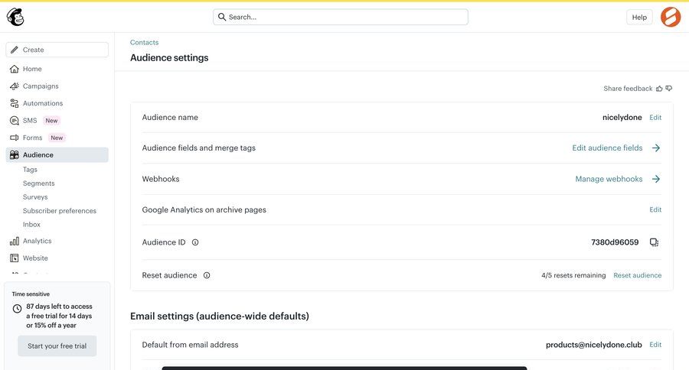Viewport: 689px width, 370px height.
Task: Click the Reset audience link
Action: [637, 275]
